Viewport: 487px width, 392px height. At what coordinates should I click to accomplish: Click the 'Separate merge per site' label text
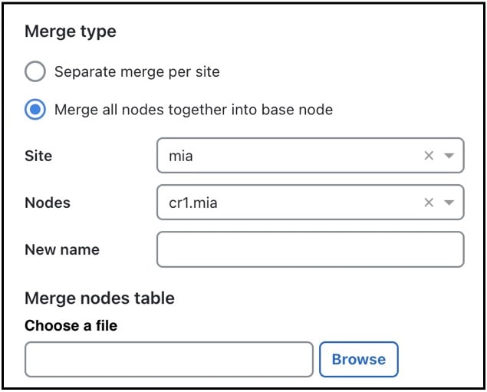[137, 72]
